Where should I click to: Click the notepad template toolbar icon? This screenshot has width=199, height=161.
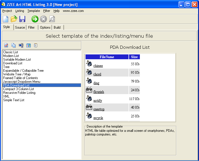36,45
